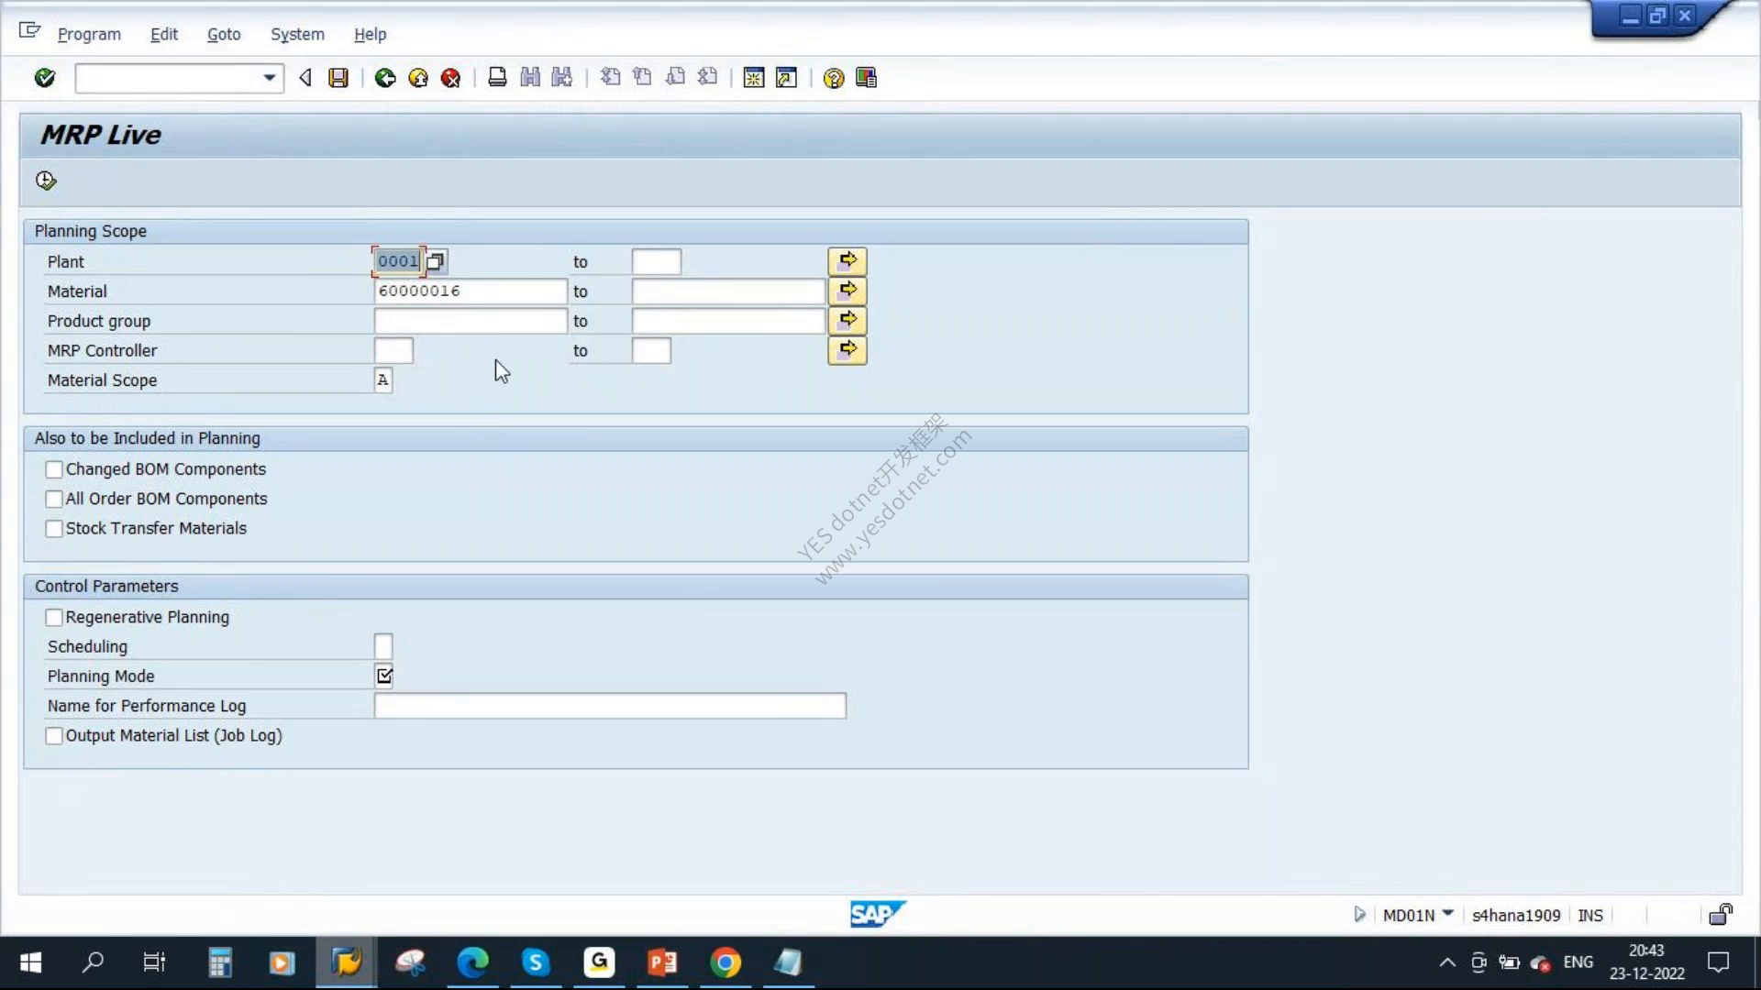
Task: Open Windows taskbar search
Action: [93, 962]
